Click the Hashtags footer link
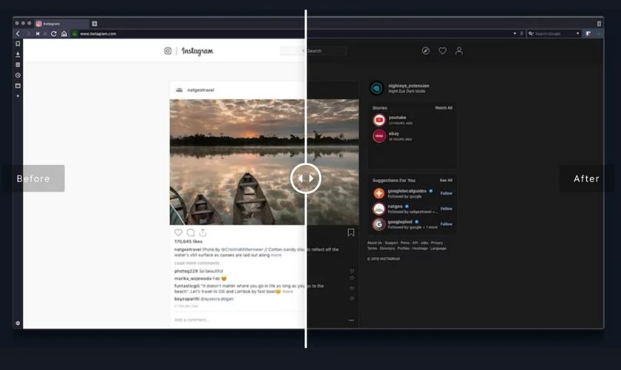Viewport: 621px width, 370px height. 420,248
